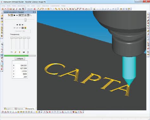Toggle the second simulation toolbar icon in panel
Viewport: 150px width, 120px height.
click(x=12, y=15)
